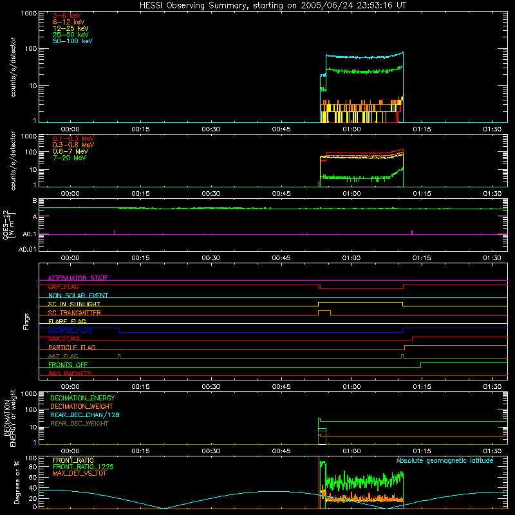515x515 pixels.
Task: Click the HESSI Observing Summary plot title
Action: [272, 6]
